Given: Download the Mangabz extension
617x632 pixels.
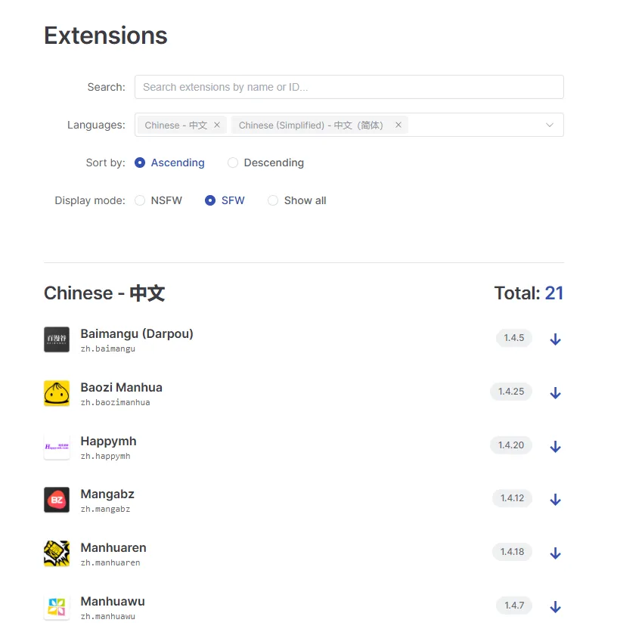Looking at the screenshot, I should coord(555,500).
